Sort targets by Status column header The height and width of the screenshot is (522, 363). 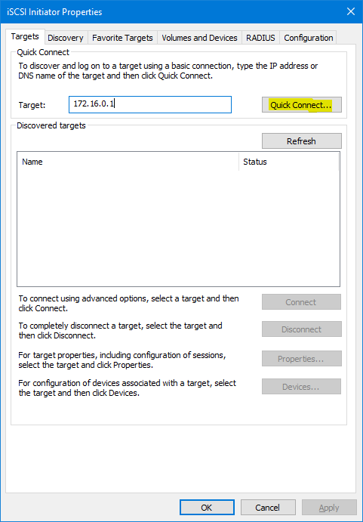click(x=289, y=162)
